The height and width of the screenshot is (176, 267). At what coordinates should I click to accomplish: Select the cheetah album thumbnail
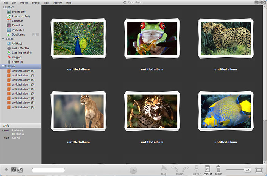pos(226,38)
